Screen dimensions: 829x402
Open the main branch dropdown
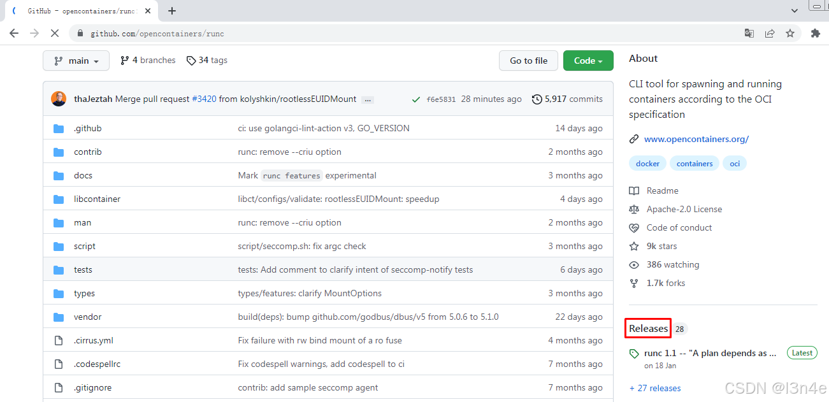(x=76, y=61)
